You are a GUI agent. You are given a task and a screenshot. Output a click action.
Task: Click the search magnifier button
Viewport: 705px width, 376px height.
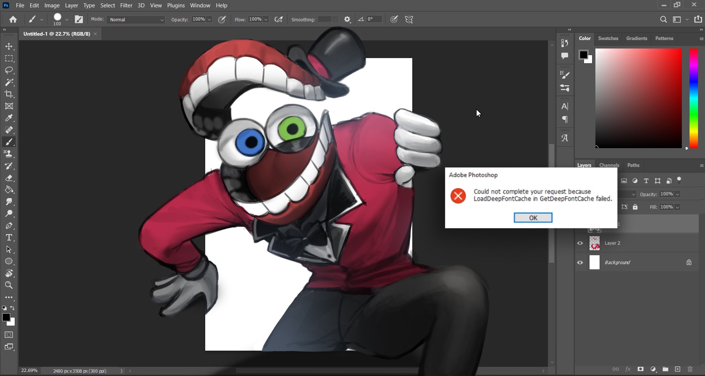click(663, 19)
